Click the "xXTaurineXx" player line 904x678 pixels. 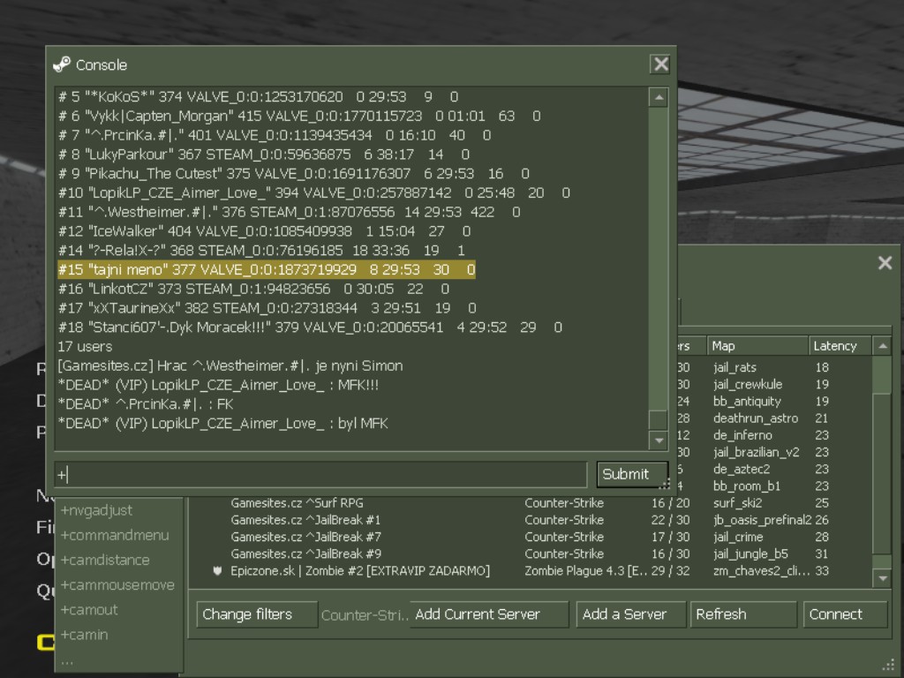(267, 308)
